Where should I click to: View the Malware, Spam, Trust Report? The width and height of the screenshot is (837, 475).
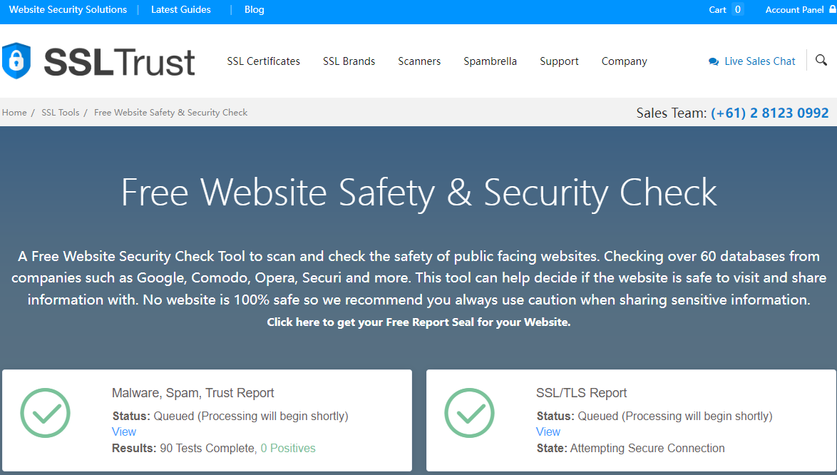[x=124, y=431]
